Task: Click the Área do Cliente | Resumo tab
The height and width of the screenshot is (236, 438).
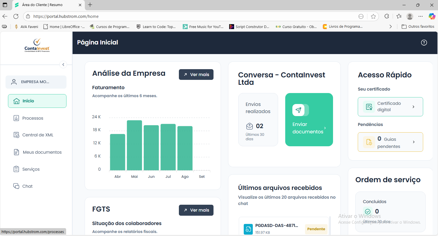Action: pyautogui.click(x=48, y=5)
